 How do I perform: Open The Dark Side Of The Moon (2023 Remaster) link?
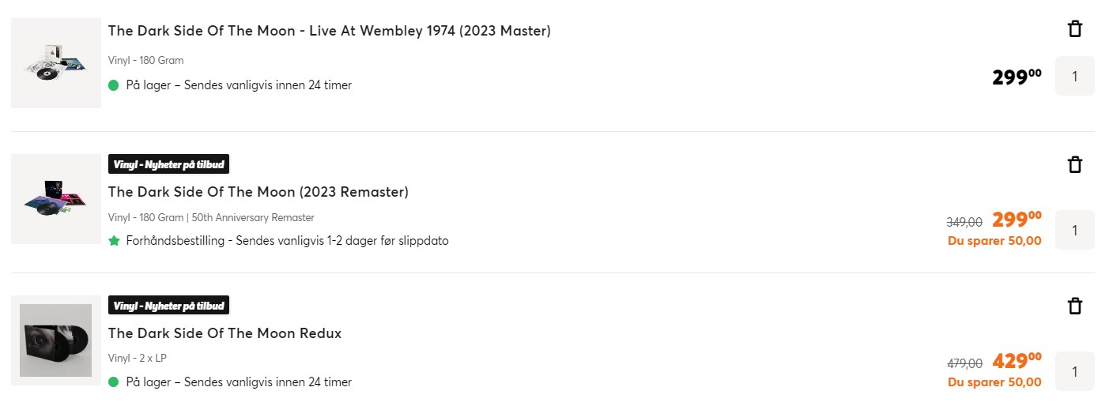[x=258, y=192]
